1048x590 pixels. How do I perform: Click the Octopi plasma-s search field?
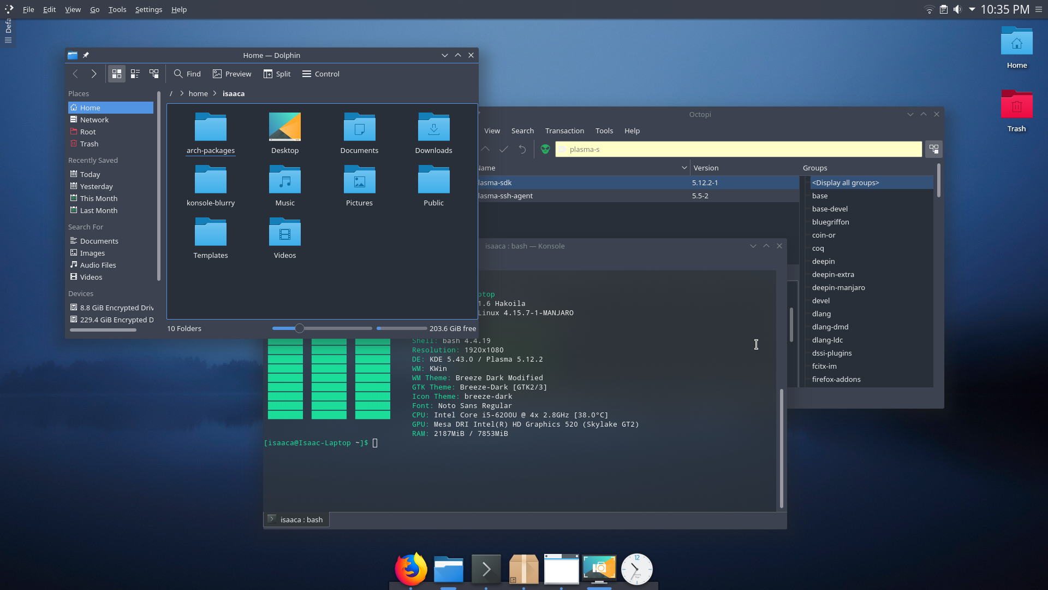click(739, 149)
